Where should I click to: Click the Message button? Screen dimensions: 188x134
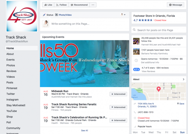[x=176, y=5]
